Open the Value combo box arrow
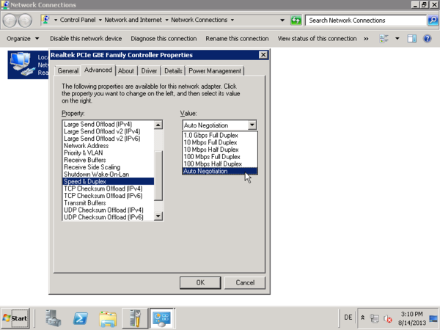 tap(252, 125)
